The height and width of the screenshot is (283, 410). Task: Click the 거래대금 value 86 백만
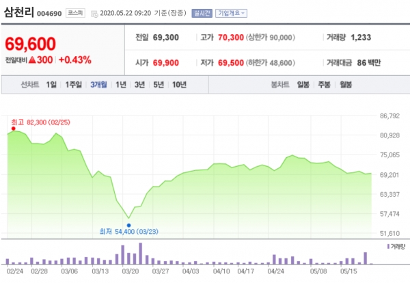(369, 63)
